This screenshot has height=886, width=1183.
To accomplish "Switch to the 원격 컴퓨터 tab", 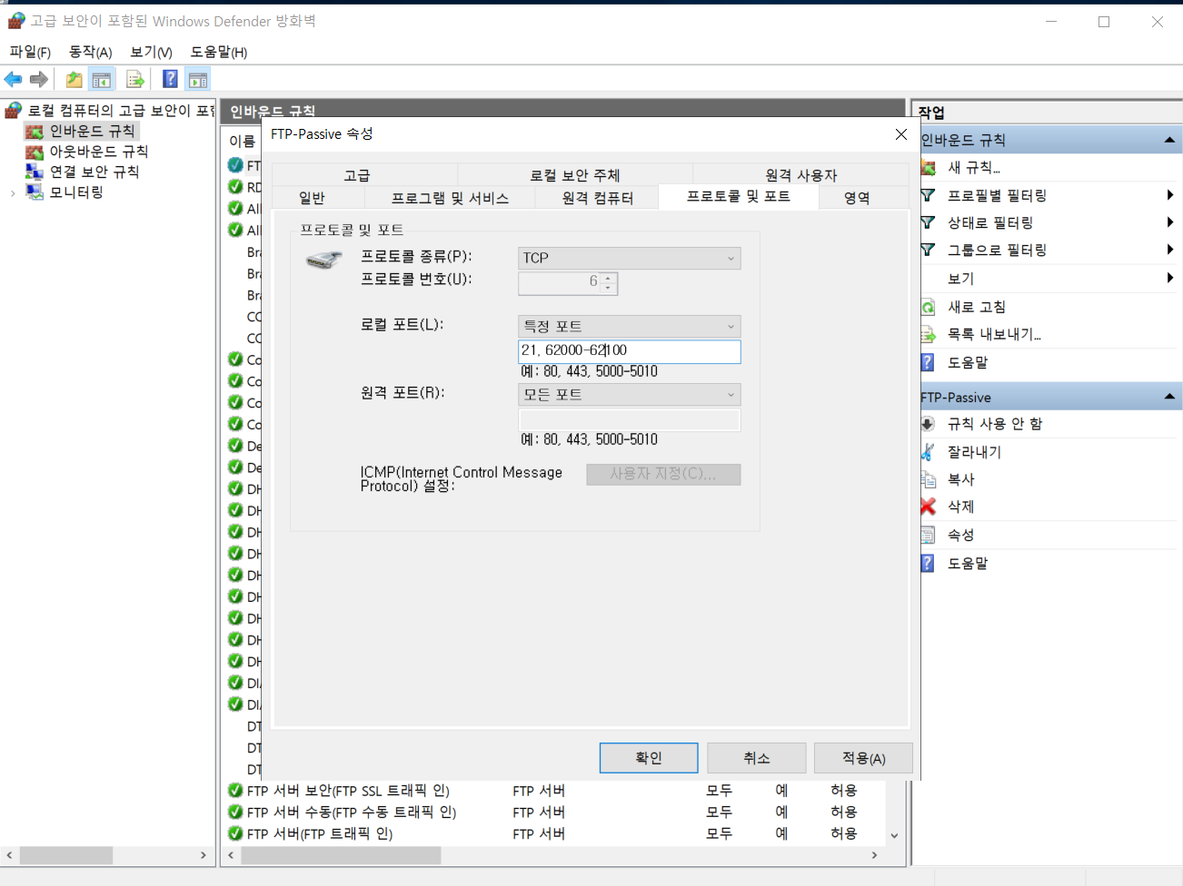I will (x=597, y=198).
